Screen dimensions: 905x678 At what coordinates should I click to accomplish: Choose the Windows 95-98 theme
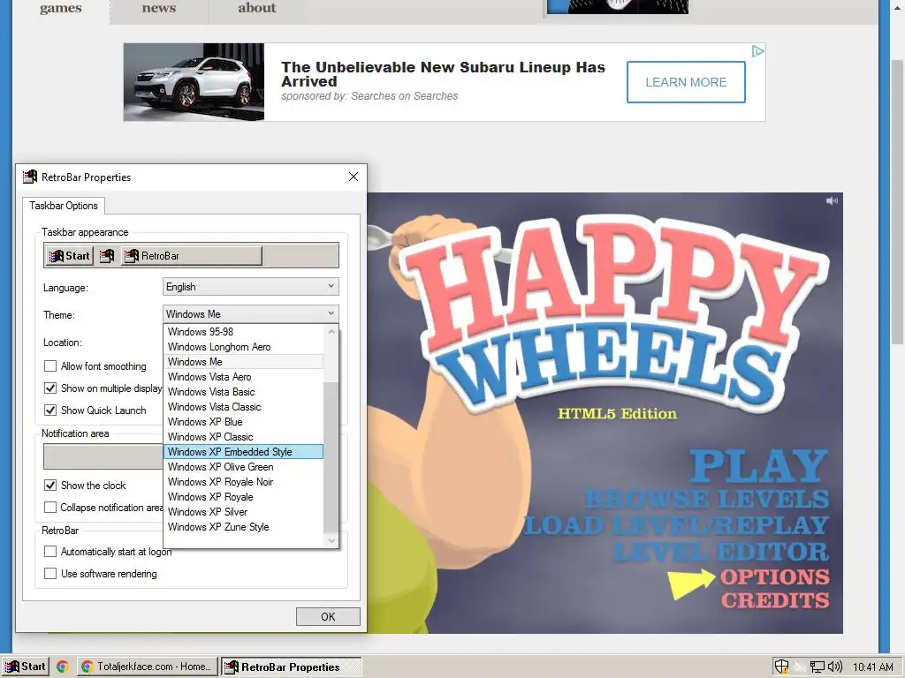click(244, 332)
